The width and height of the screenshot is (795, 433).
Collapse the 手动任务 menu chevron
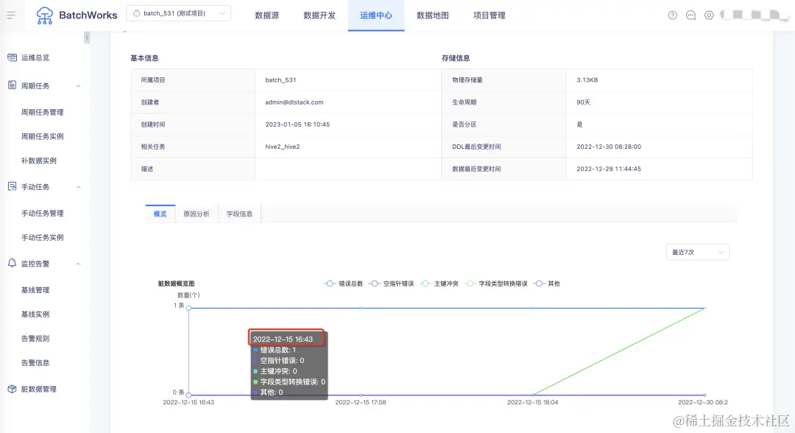(x=79, y=187)
